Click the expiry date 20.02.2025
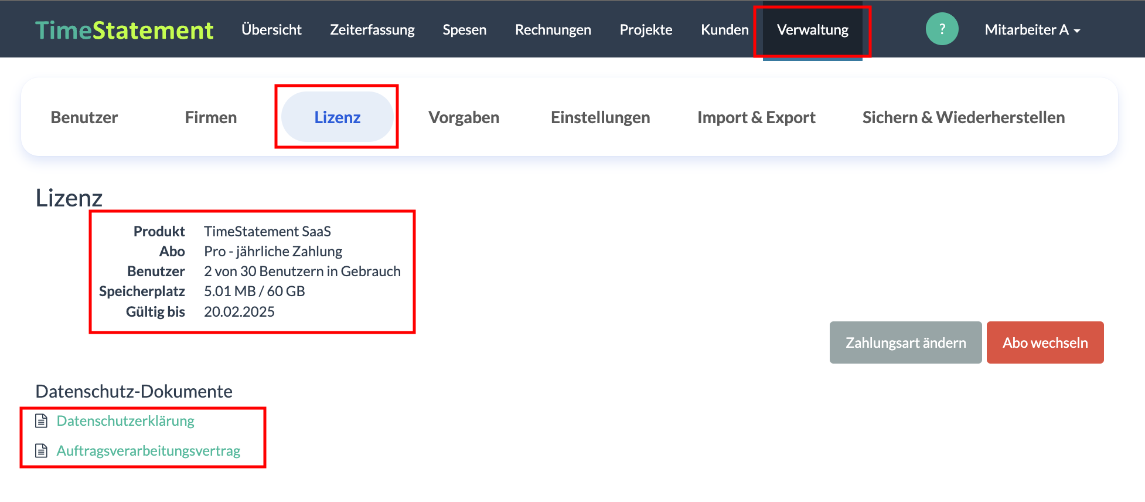This screenshot has width=1145, height=502. 239,312
